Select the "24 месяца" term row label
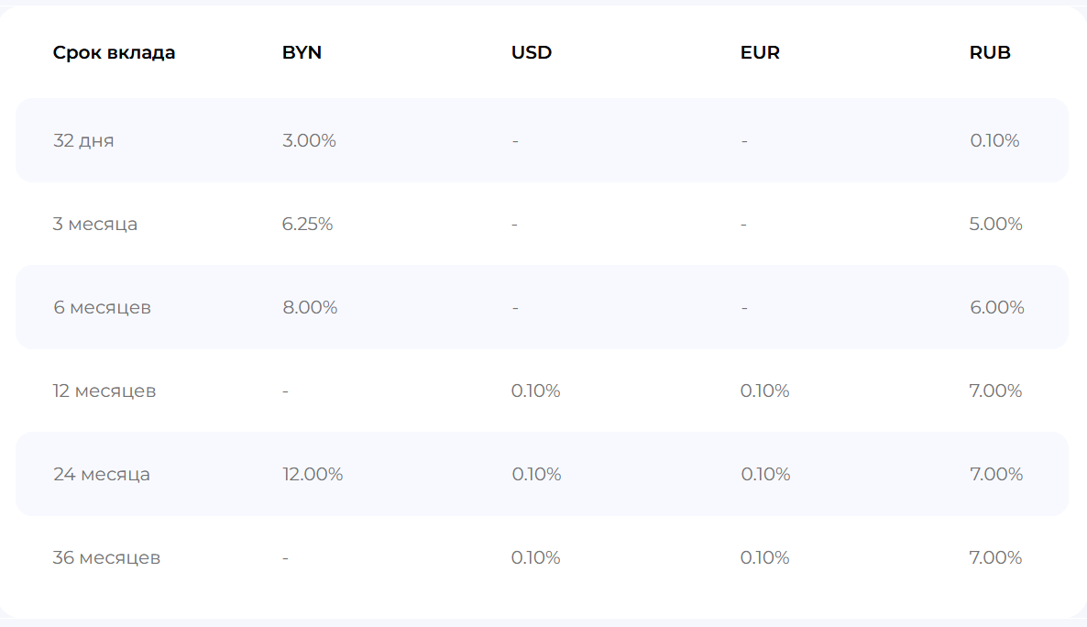 [x=102, y=474]
